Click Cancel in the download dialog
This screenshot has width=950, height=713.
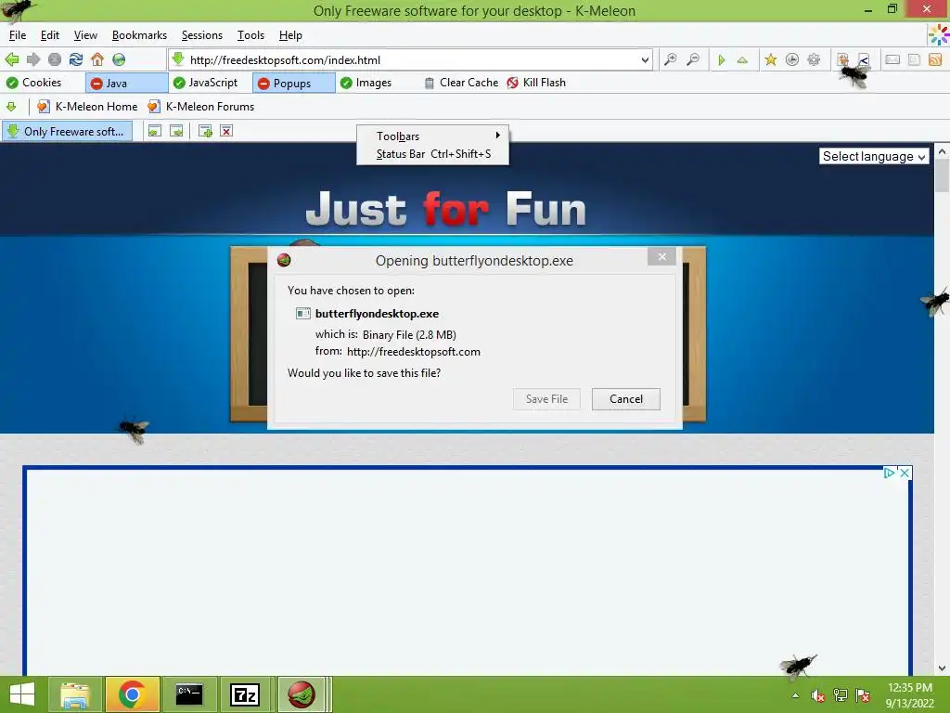[x=626, y=399]
